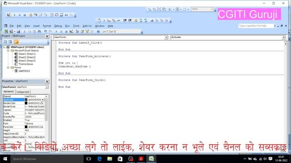Toggle Design Mode on Standard toolbar
This screenshot has height=163, width=291.
pyautogui.click(x=71, y=31)
